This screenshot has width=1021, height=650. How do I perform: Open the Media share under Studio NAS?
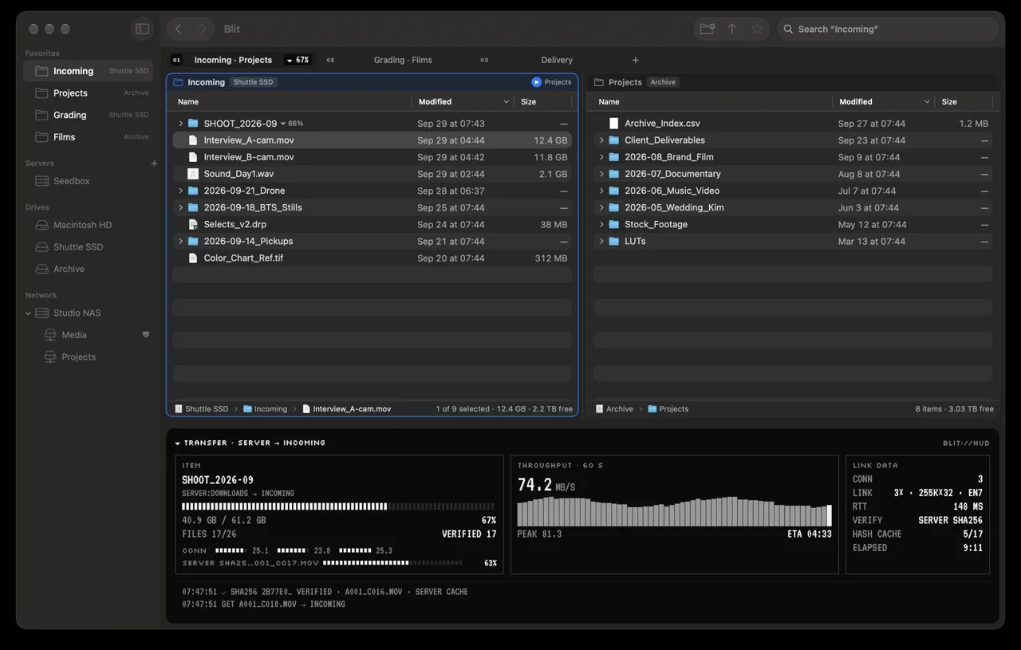88,335
